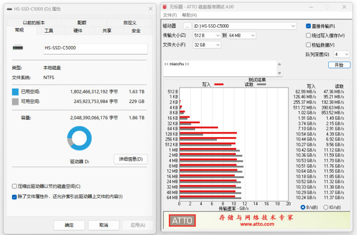
Task: Click the 详细信息(D) button
Action: pos(131,159)
